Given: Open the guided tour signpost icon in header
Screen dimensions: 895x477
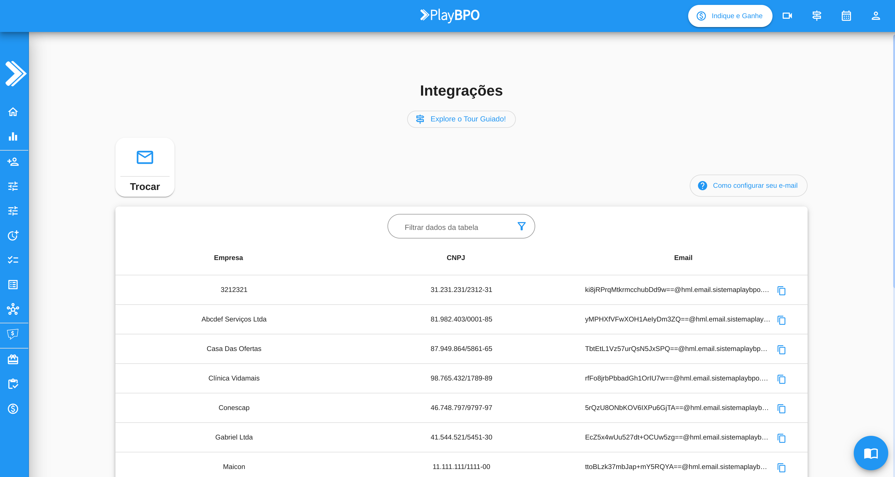Looking at the screenshot, I should click(817, 16).
